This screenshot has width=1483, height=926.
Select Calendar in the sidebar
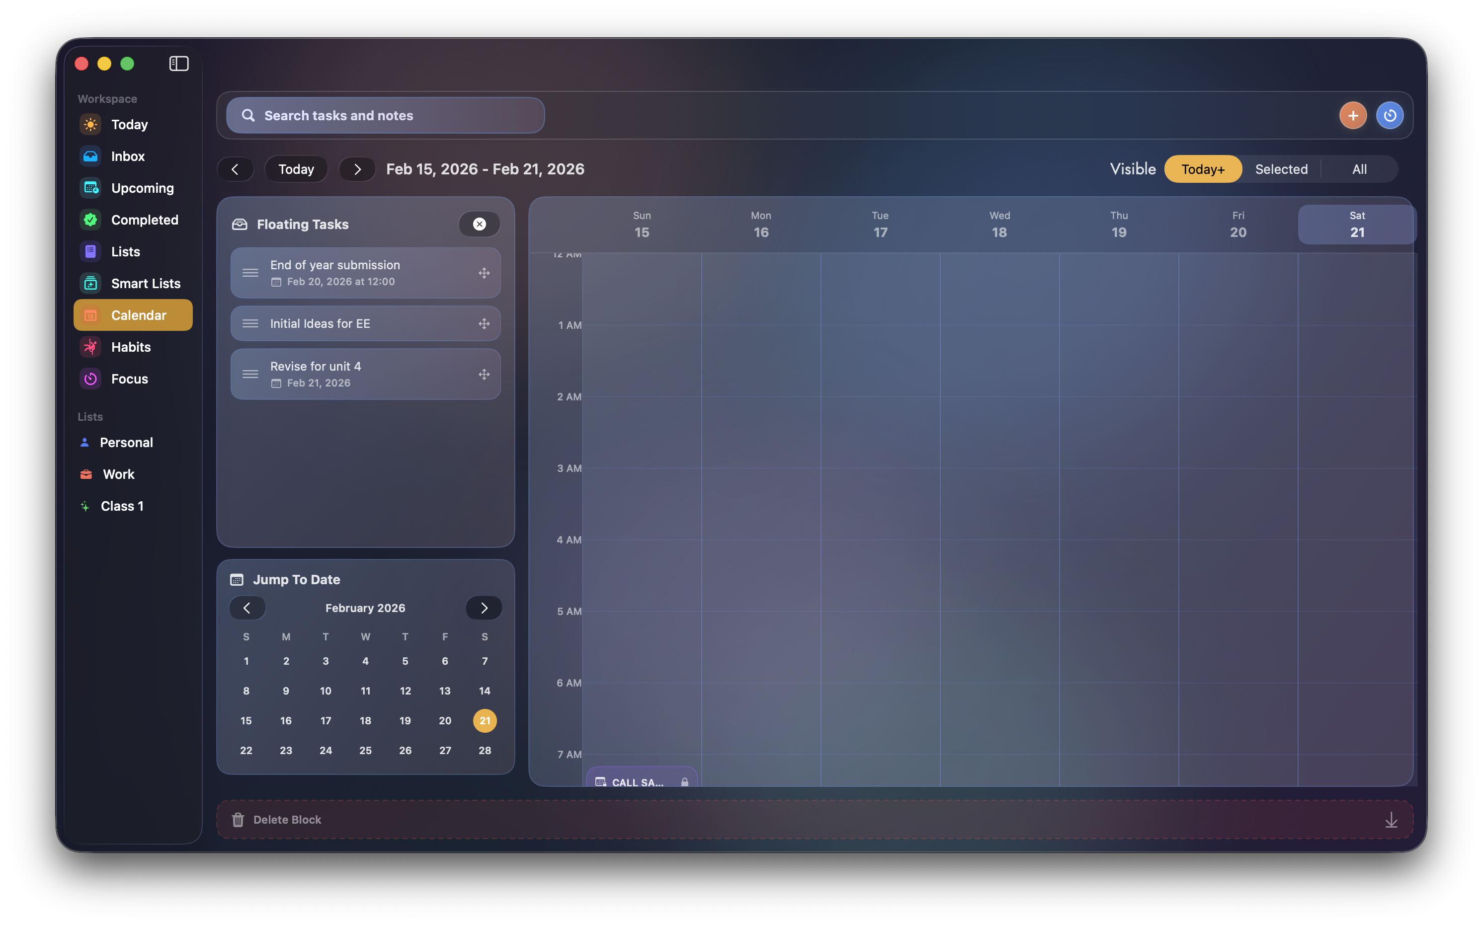pos(133,315)
